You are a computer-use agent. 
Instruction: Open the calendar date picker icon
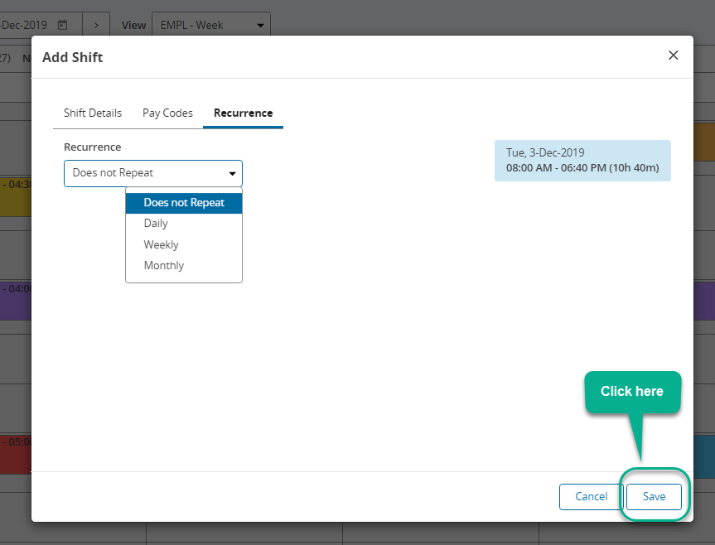click(x=62, y=25)
